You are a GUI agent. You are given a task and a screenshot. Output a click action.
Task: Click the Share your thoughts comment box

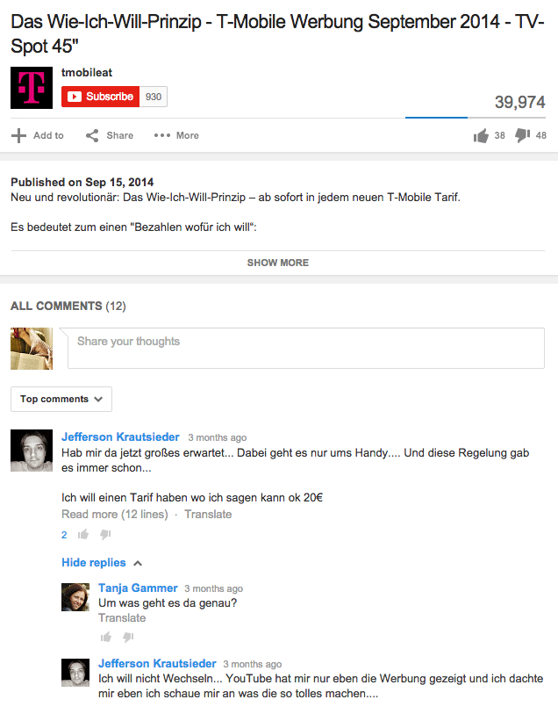306,349
